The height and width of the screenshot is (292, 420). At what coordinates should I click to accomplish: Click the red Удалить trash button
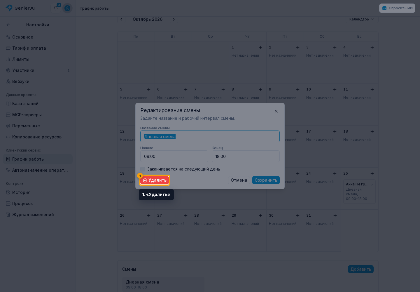pos(155,180)
